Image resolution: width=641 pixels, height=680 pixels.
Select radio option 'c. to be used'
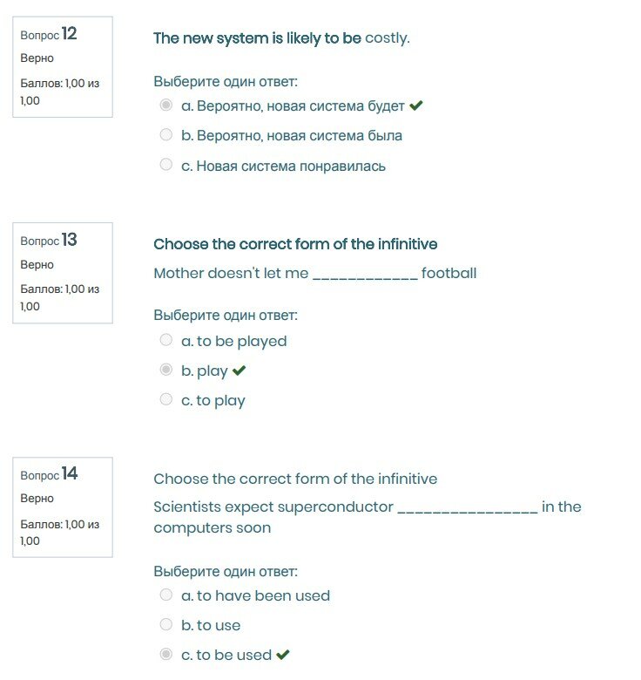click(166, 654)
